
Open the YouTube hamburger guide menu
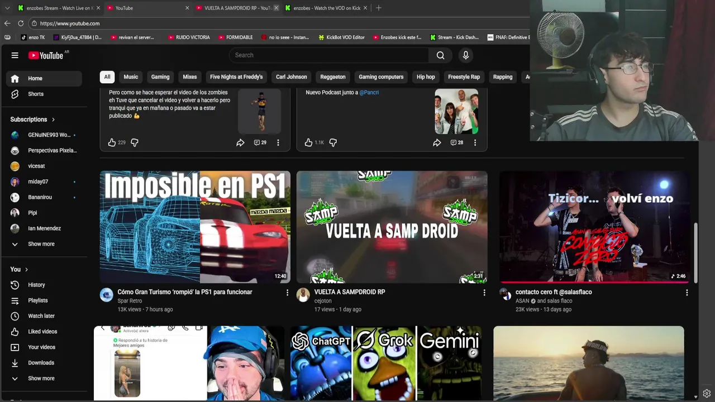click(15, 55)
